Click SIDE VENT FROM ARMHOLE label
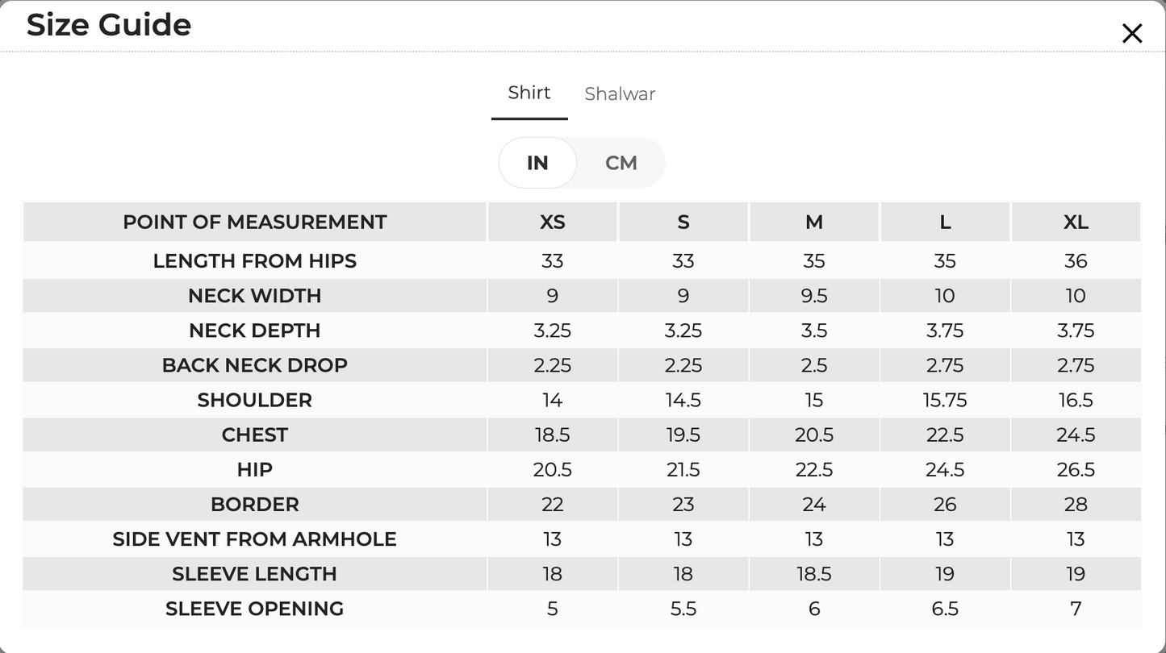Screen dimensions: 1166x653 click(255, 539)
